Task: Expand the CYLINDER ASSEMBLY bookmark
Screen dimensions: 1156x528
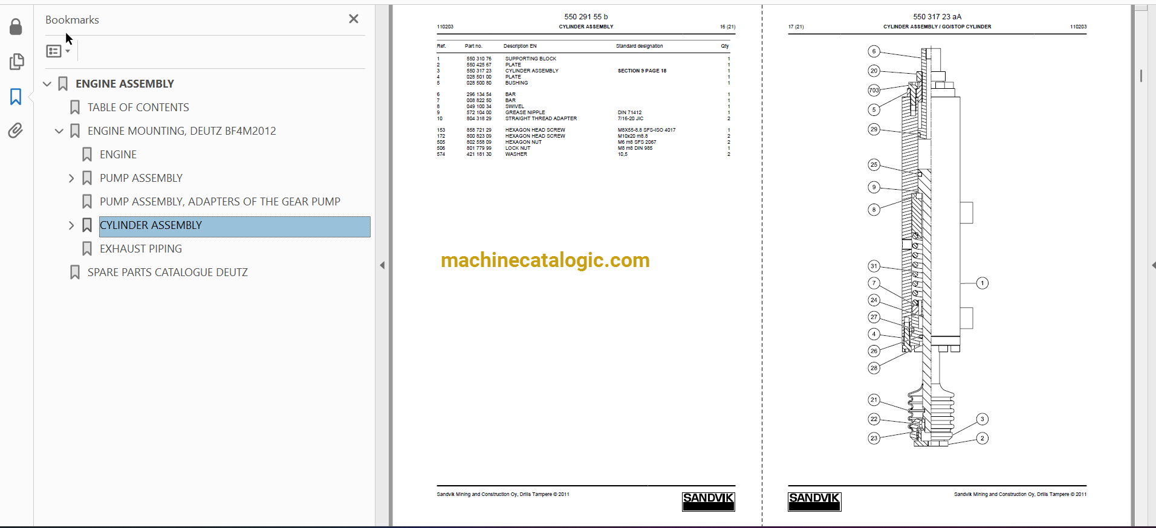Action: point(71,225)
